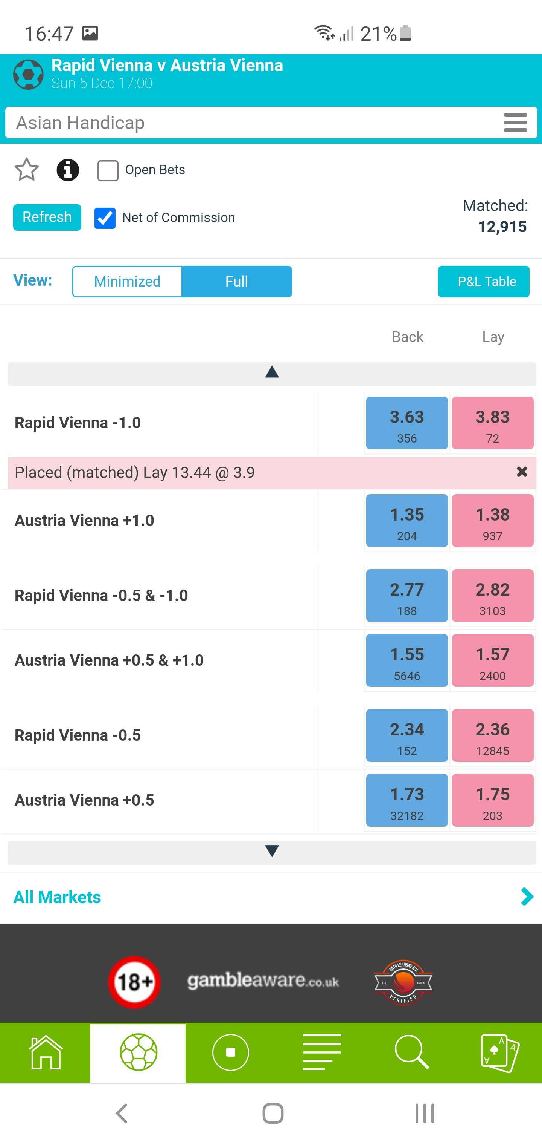Open the bet list lines icon

[x=322, y=1052]
